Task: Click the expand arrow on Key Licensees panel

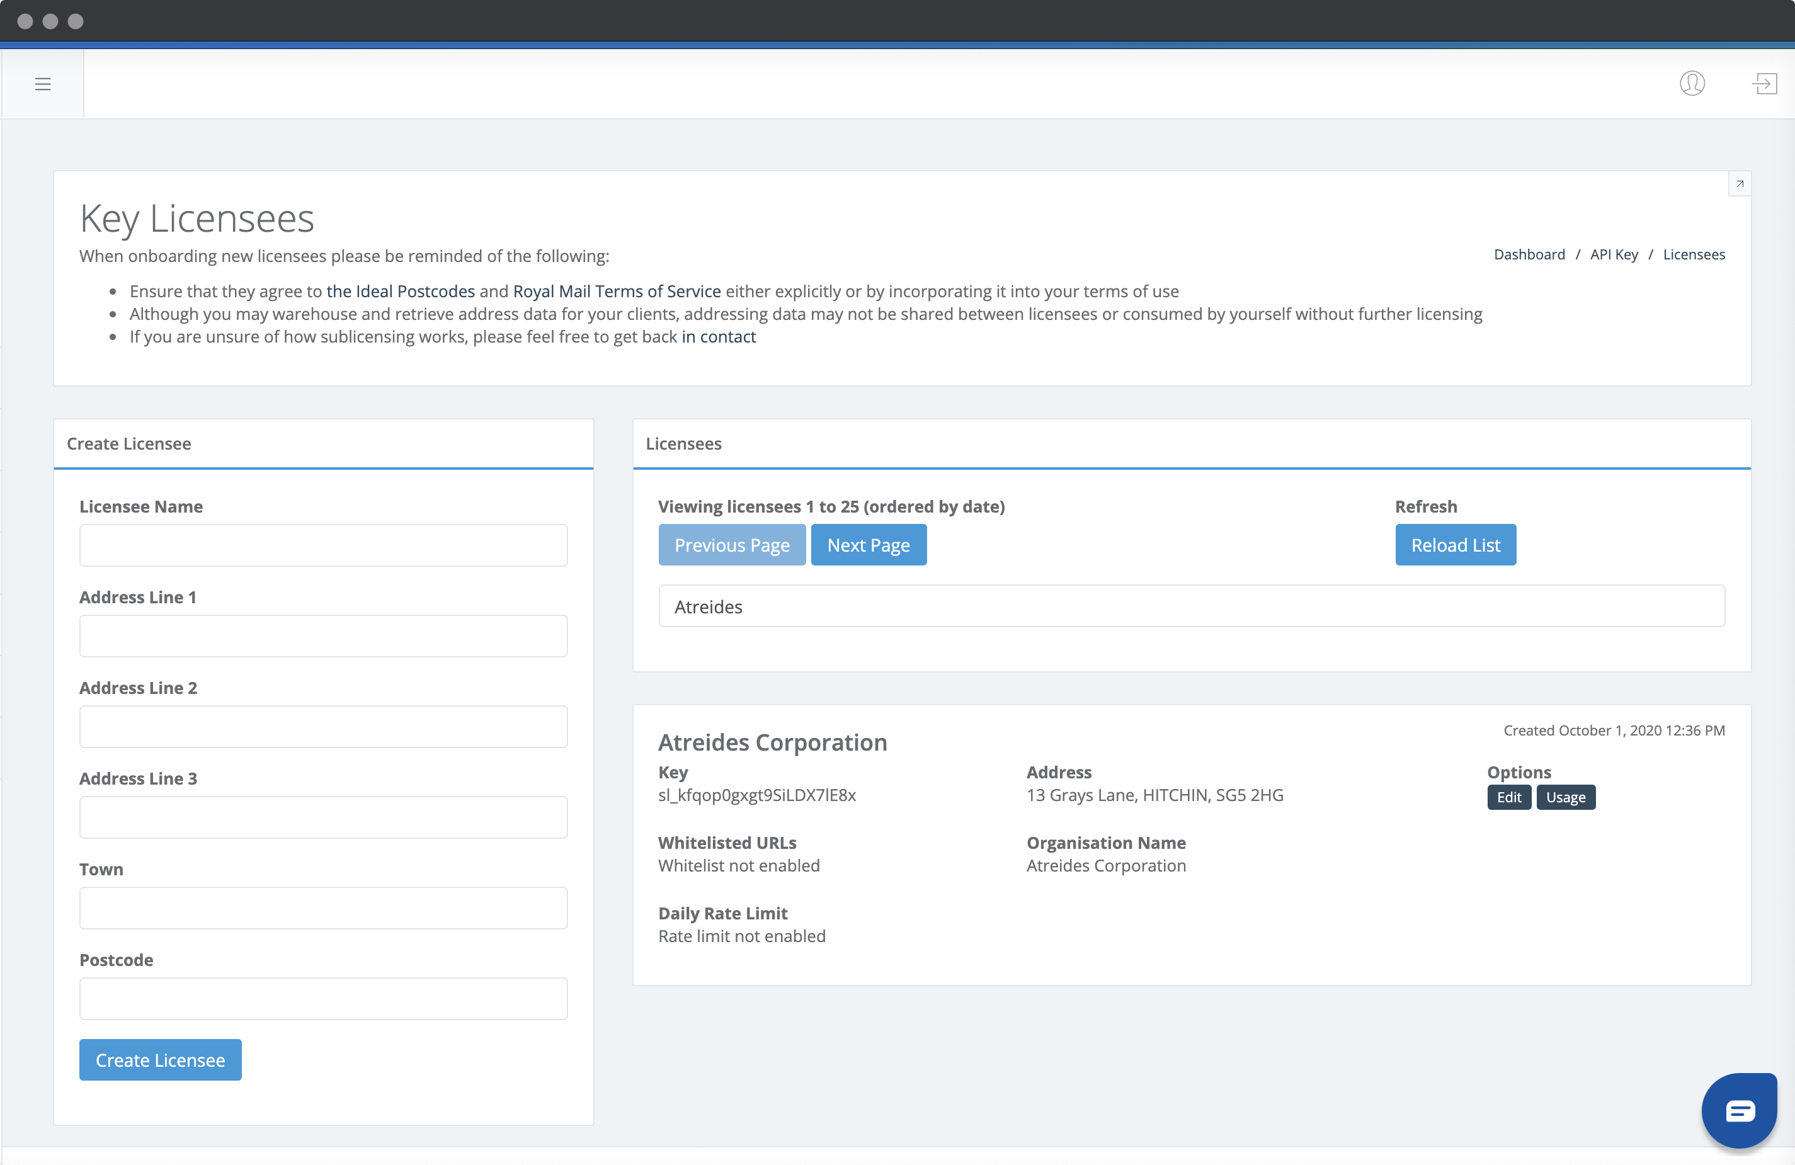Action: pyautogui.click(x=1740, y=183)
